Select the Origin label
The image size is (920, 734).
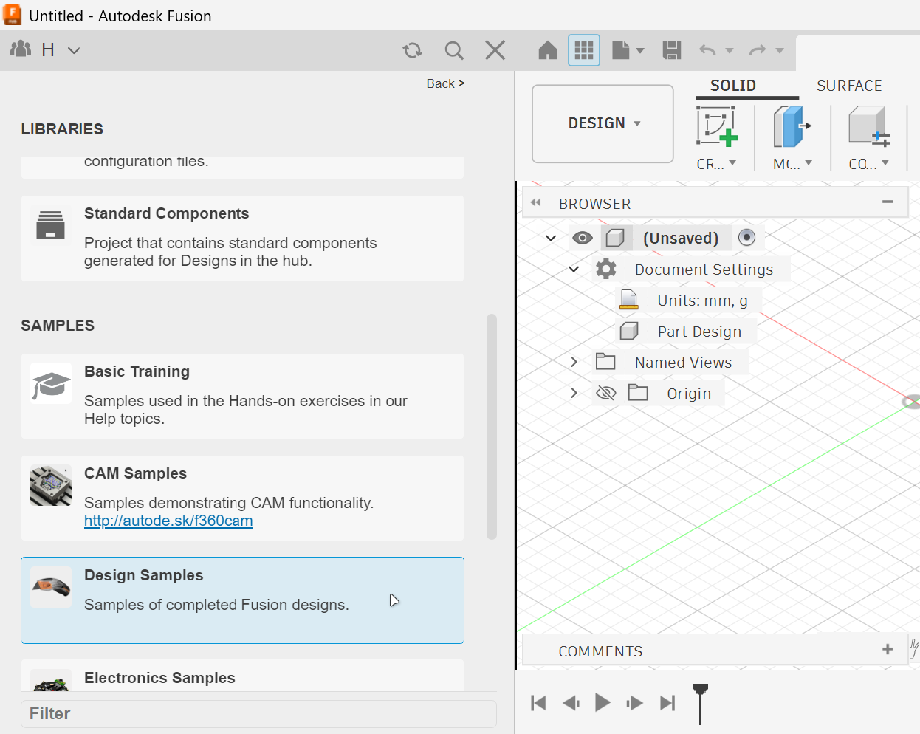pyautogui.click(x=689, y=394)
